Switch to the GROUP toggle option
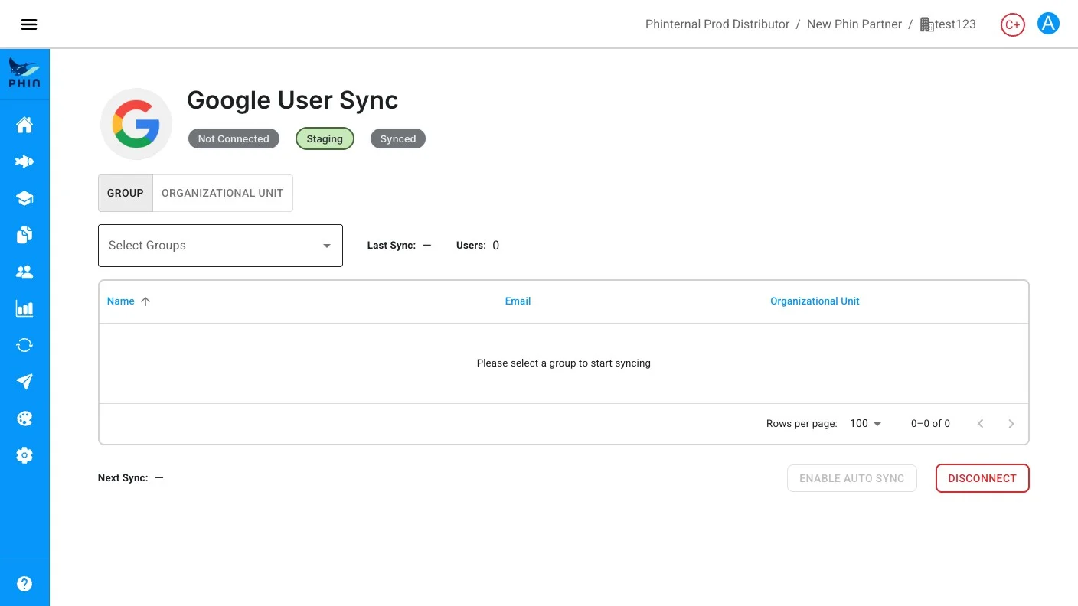The height and width of the screenshot is (606, 1078). click(126, 193)
